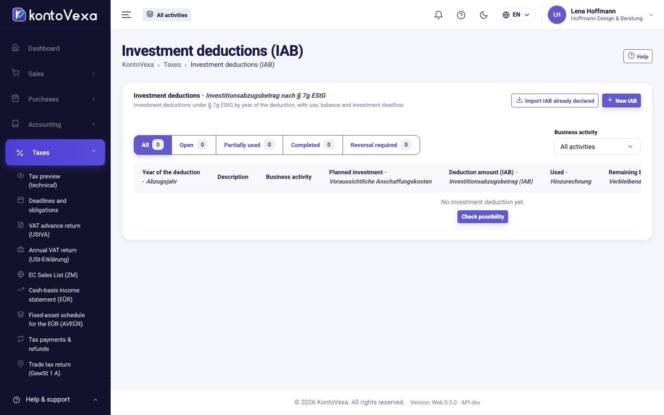Click the Deduction amount (IAB) column header
Screen dimensions: 664x415
tap(491, 177)
